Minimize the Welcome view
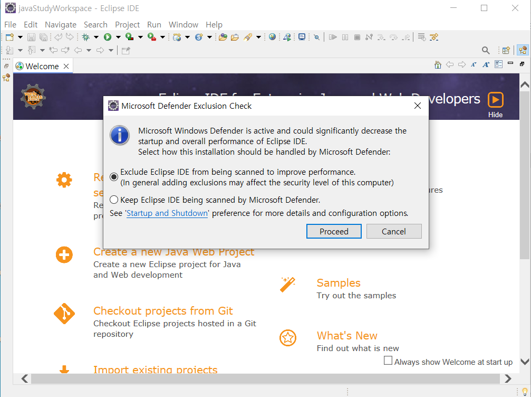This screenshot has width=531, height=397. click(x=510, y=63)
